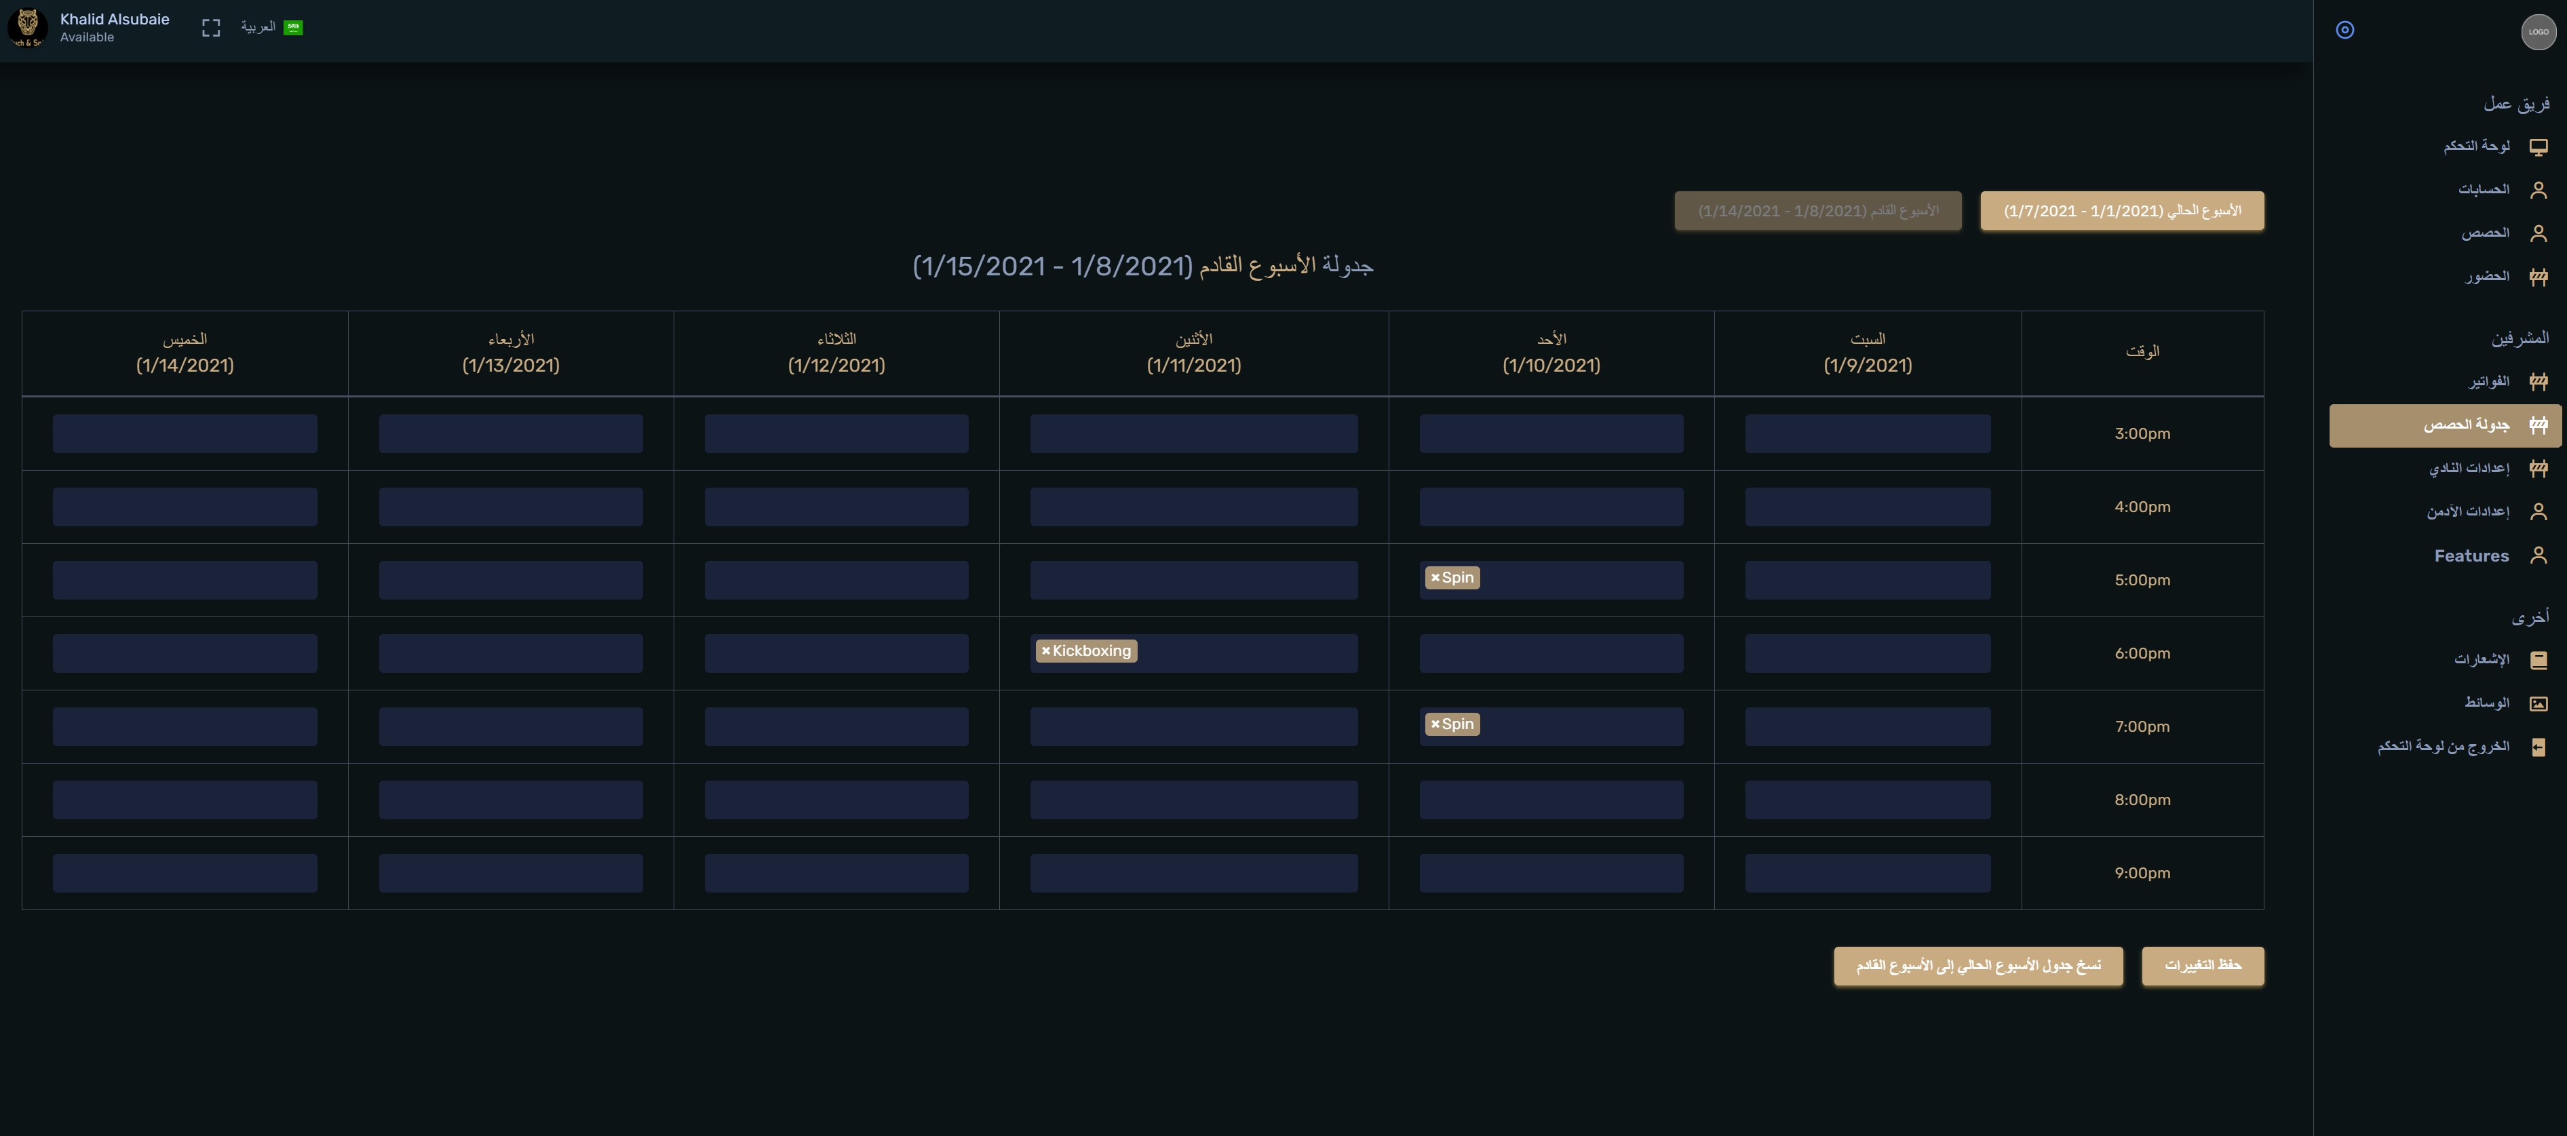Open الفواتير invoices sidebar icon
The height and width of the screenshot is (1136, 2567).
2538,382
